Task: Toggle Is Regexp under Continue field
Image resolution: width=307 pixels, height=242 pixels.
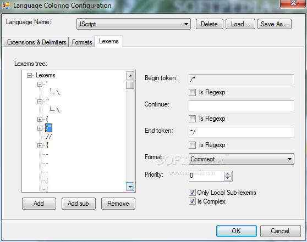Action: (192, 119)
